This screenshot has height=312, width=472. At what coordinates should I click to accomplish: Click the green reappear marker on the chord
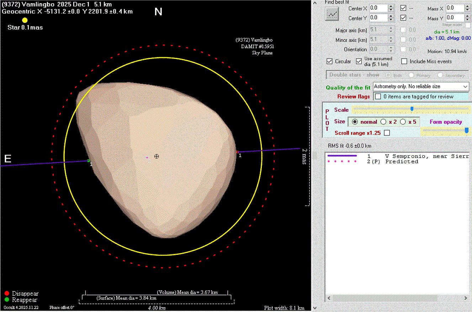click(88, 161)
